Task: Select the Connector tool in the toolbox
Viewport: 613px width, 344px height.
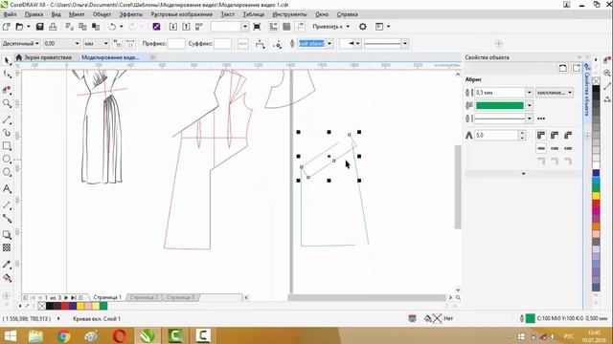Action: 7,219
